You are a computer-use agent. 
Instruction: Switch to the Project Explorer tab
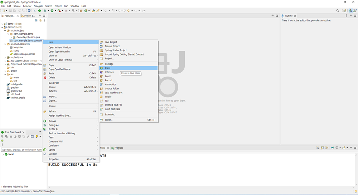click(28, 16)
